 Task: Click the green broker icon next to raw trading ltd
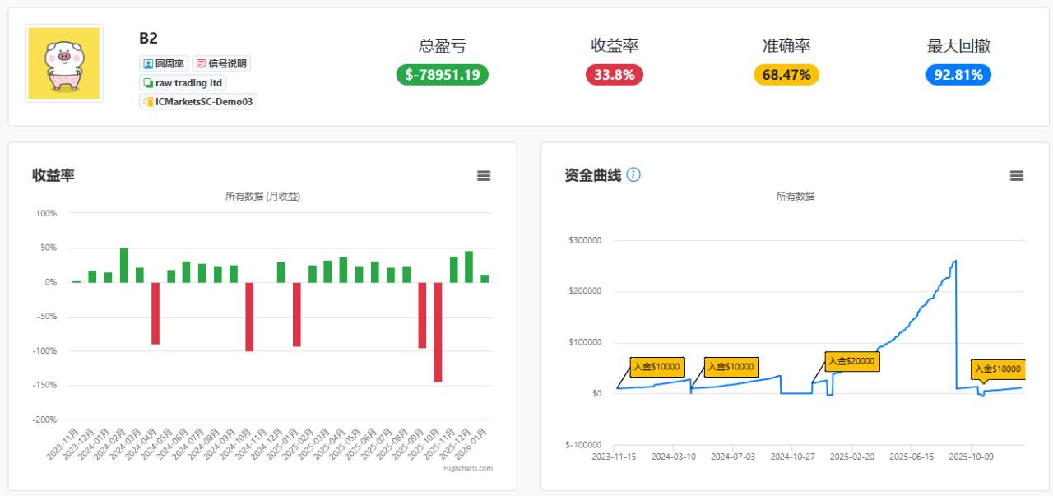click(x=150, y=83)
